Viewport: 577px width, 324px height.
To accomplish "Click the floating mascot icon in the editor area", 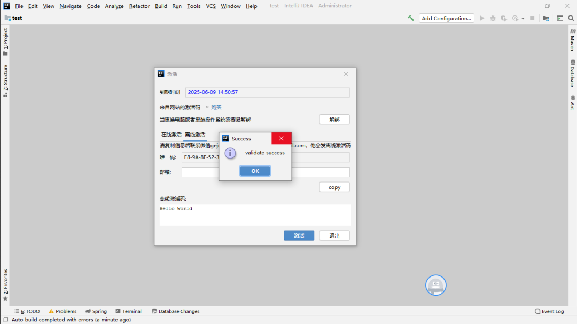I will pos(435,285).
